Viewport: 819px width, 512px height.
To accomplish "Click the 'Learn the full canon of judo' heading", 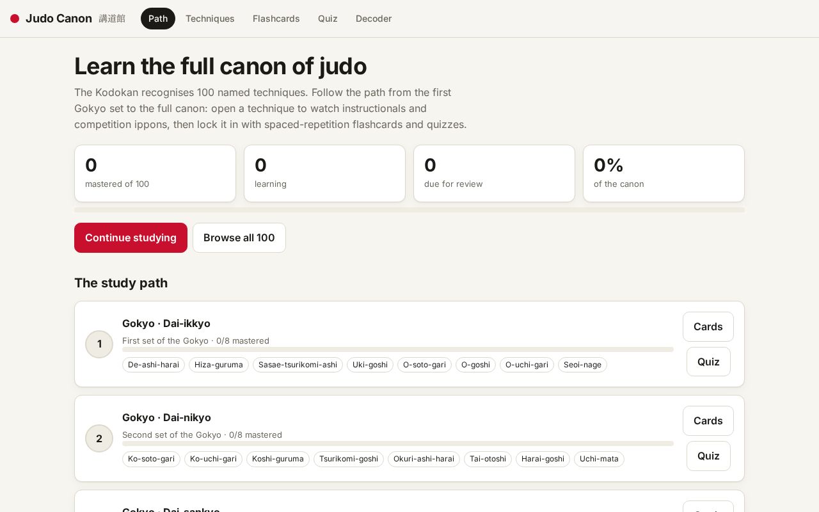I will click(220, 67).
